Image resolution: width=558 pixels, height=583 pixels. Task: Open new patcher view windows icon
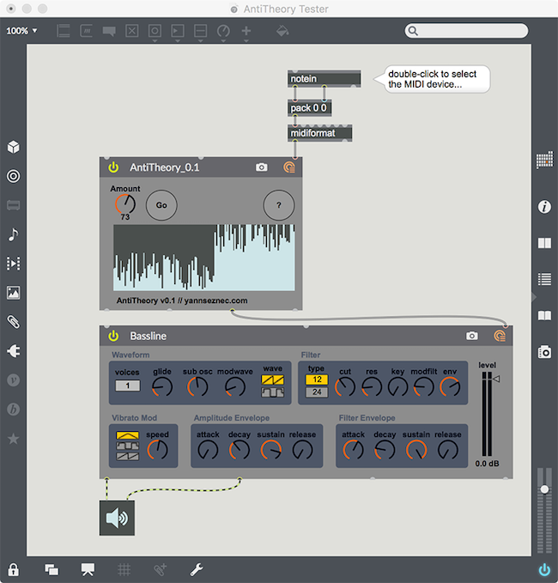pos(52,569)
